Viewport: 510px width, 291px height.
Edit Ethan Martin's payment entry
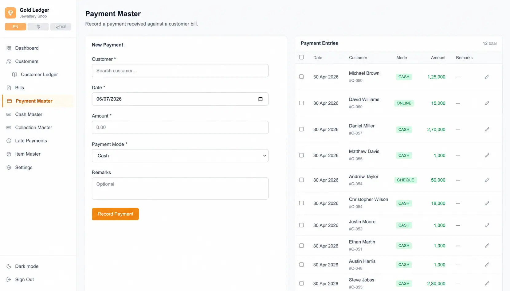tap(487, 246)
